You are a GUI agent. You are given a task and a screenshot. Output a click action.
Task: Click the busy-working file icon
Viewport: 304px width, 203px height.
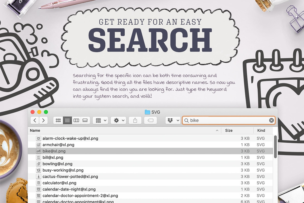pos(39,170)
